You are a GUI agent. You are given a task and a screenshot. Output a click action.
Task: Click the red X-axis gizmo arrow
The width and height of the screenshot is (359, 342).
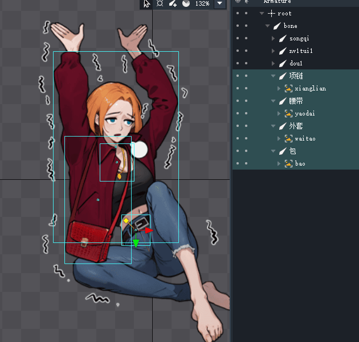tap(149, 230)
